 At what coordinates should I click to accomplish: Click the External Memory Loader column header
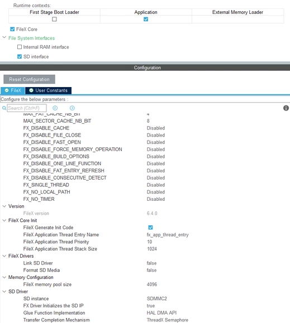(x=237, y=12)
